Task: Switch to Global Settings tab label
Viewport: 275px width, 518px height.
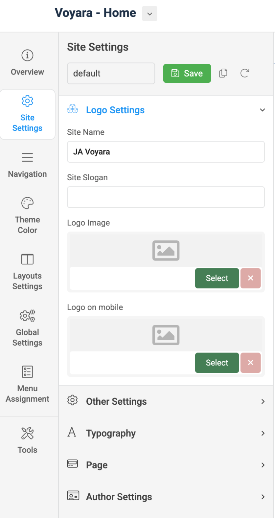Action: tap(27, 337)
